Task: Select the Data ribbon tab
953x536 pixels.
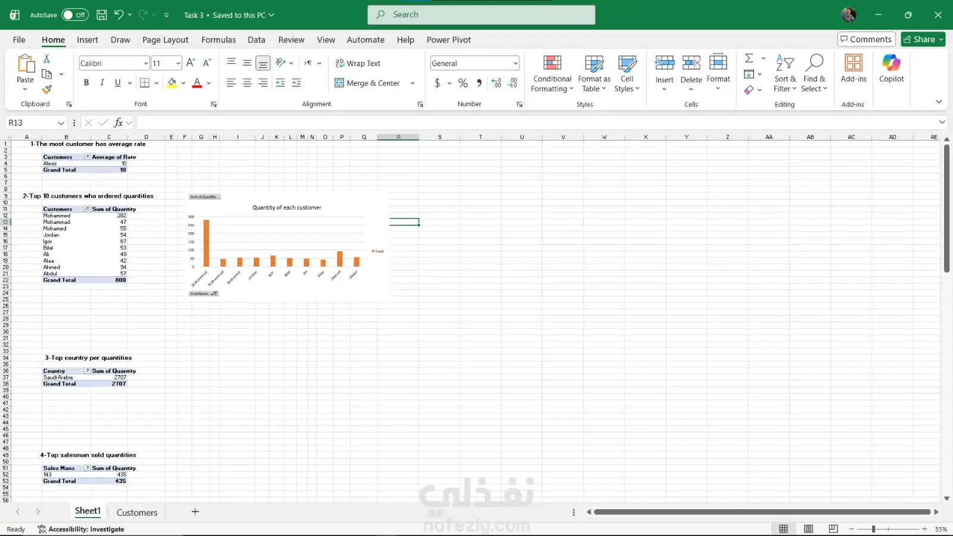Action: 256,40
